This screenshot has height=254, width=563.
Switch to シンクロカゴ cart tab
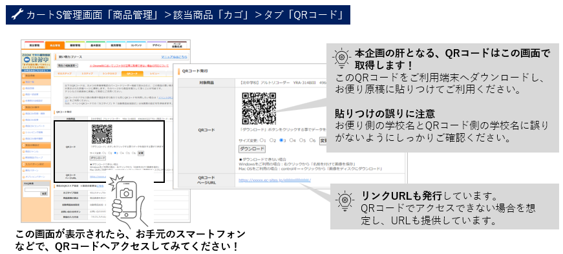pyautogui.click(x=110, y=73)
